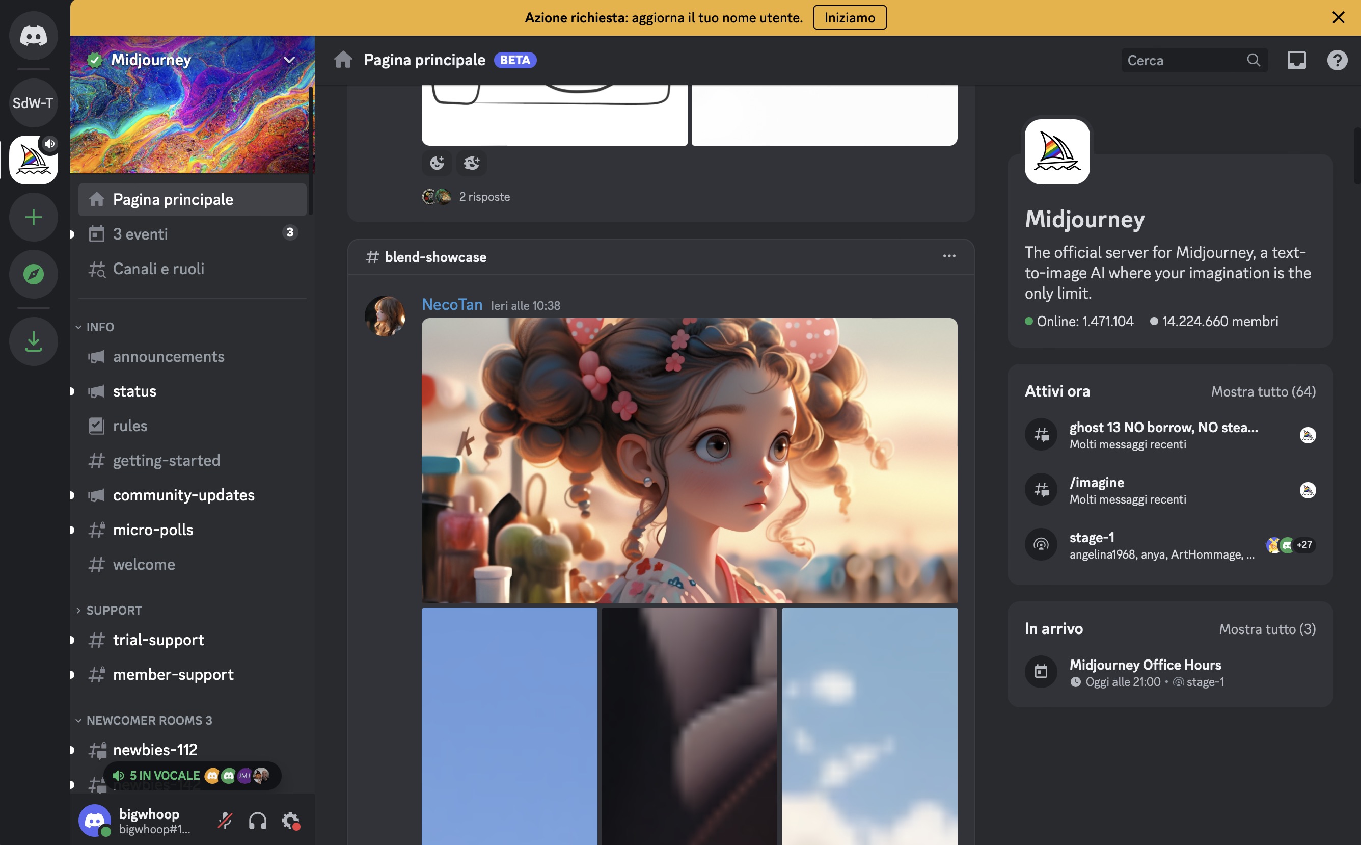Open user settings gear icon
The width and height of the screenshot is (1361, 845).
pos(290,821)
